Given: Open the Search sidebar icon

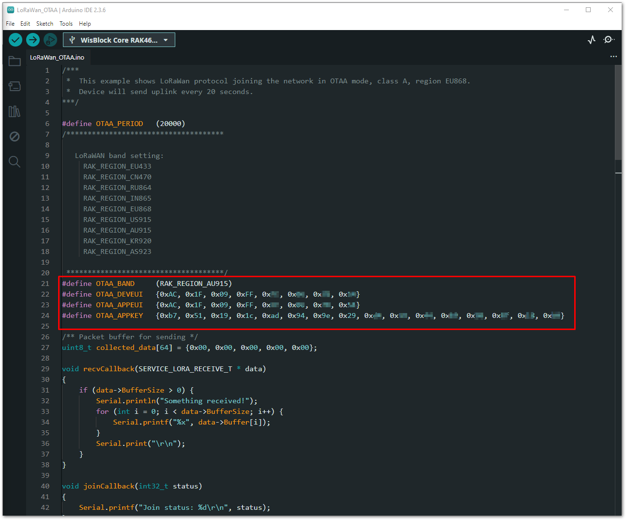Looking at the screenshot, I should tap(15, 161).
